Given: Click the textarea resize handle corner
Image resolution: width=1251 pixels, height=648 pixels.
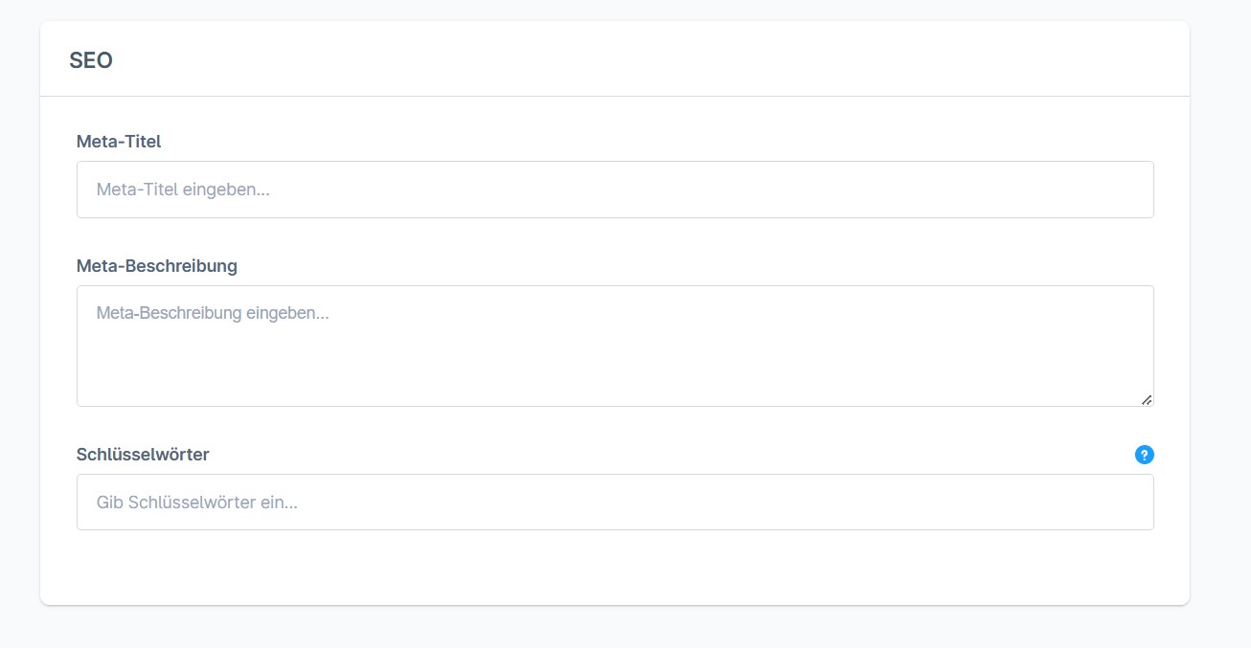Looking at the screenshot, I should 1147,399.
